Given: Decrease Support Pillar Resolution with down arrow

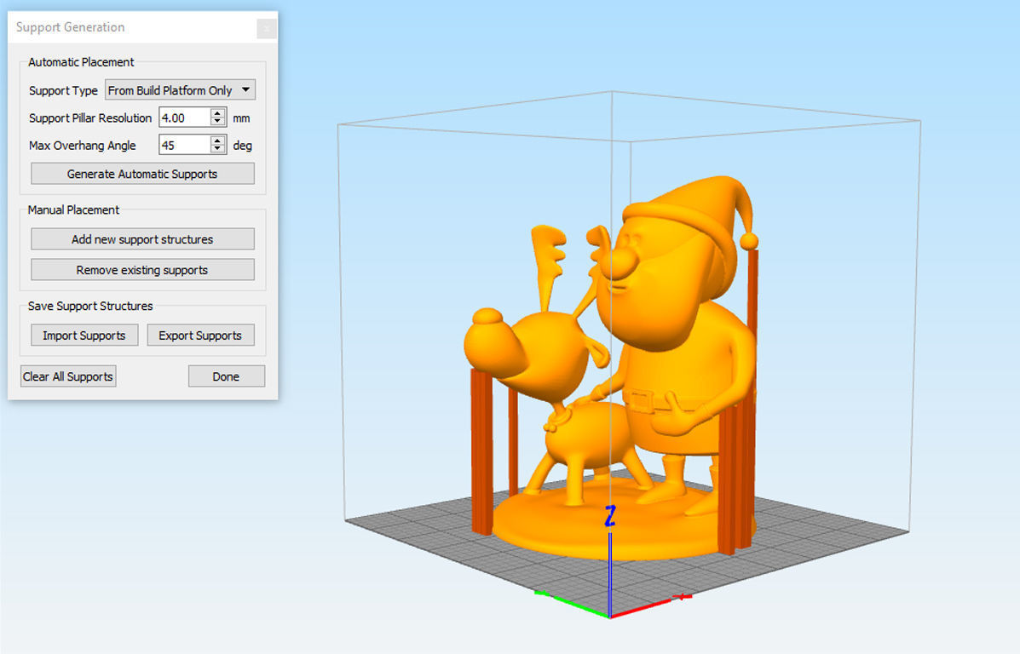Looking at the screenshot, I should (218, 123).
